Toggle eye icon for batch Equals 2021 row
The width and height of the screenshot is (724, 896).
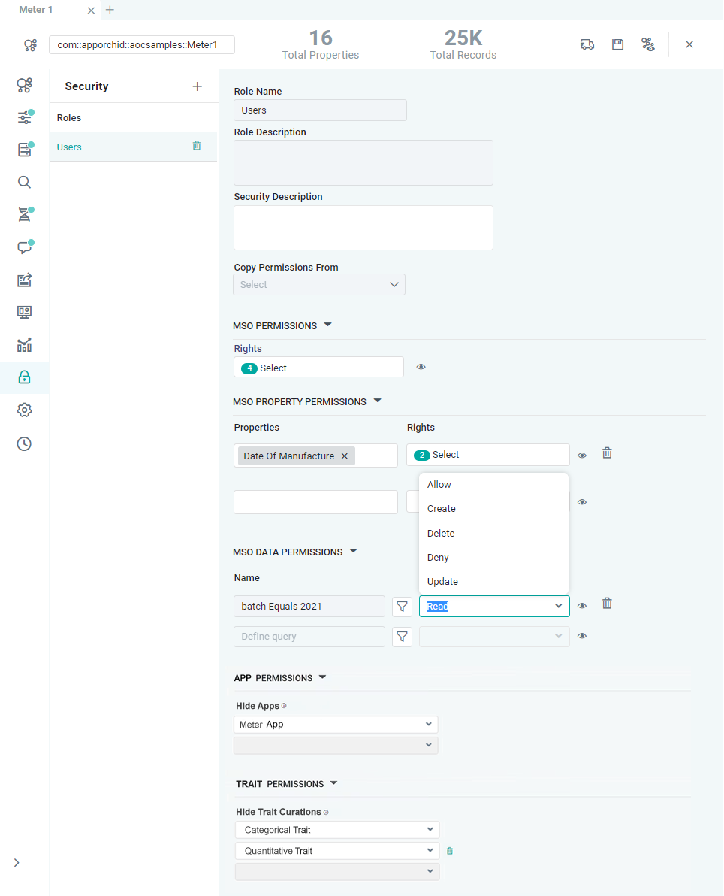(581, 606)
